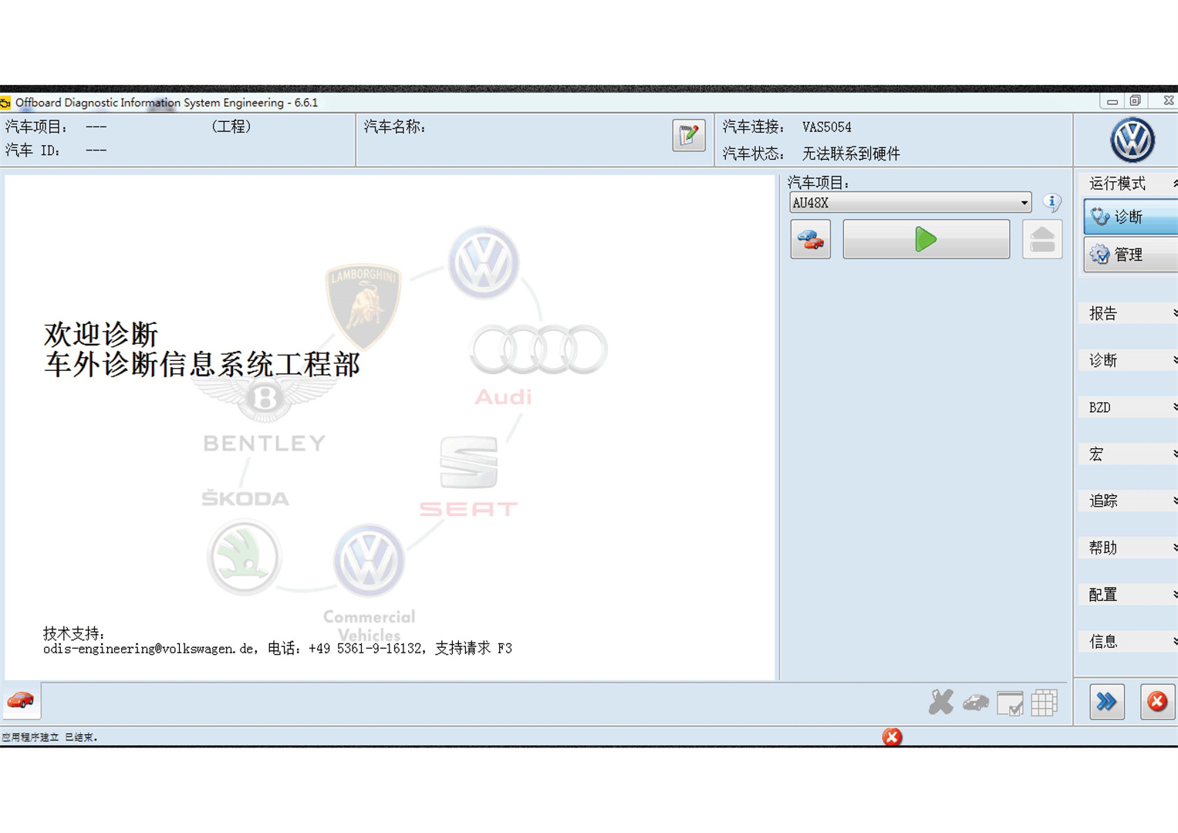The image size is (1178, 833).
Task: Click the checklist window icon in bottom toolbar
Action: coord(1010,703)
